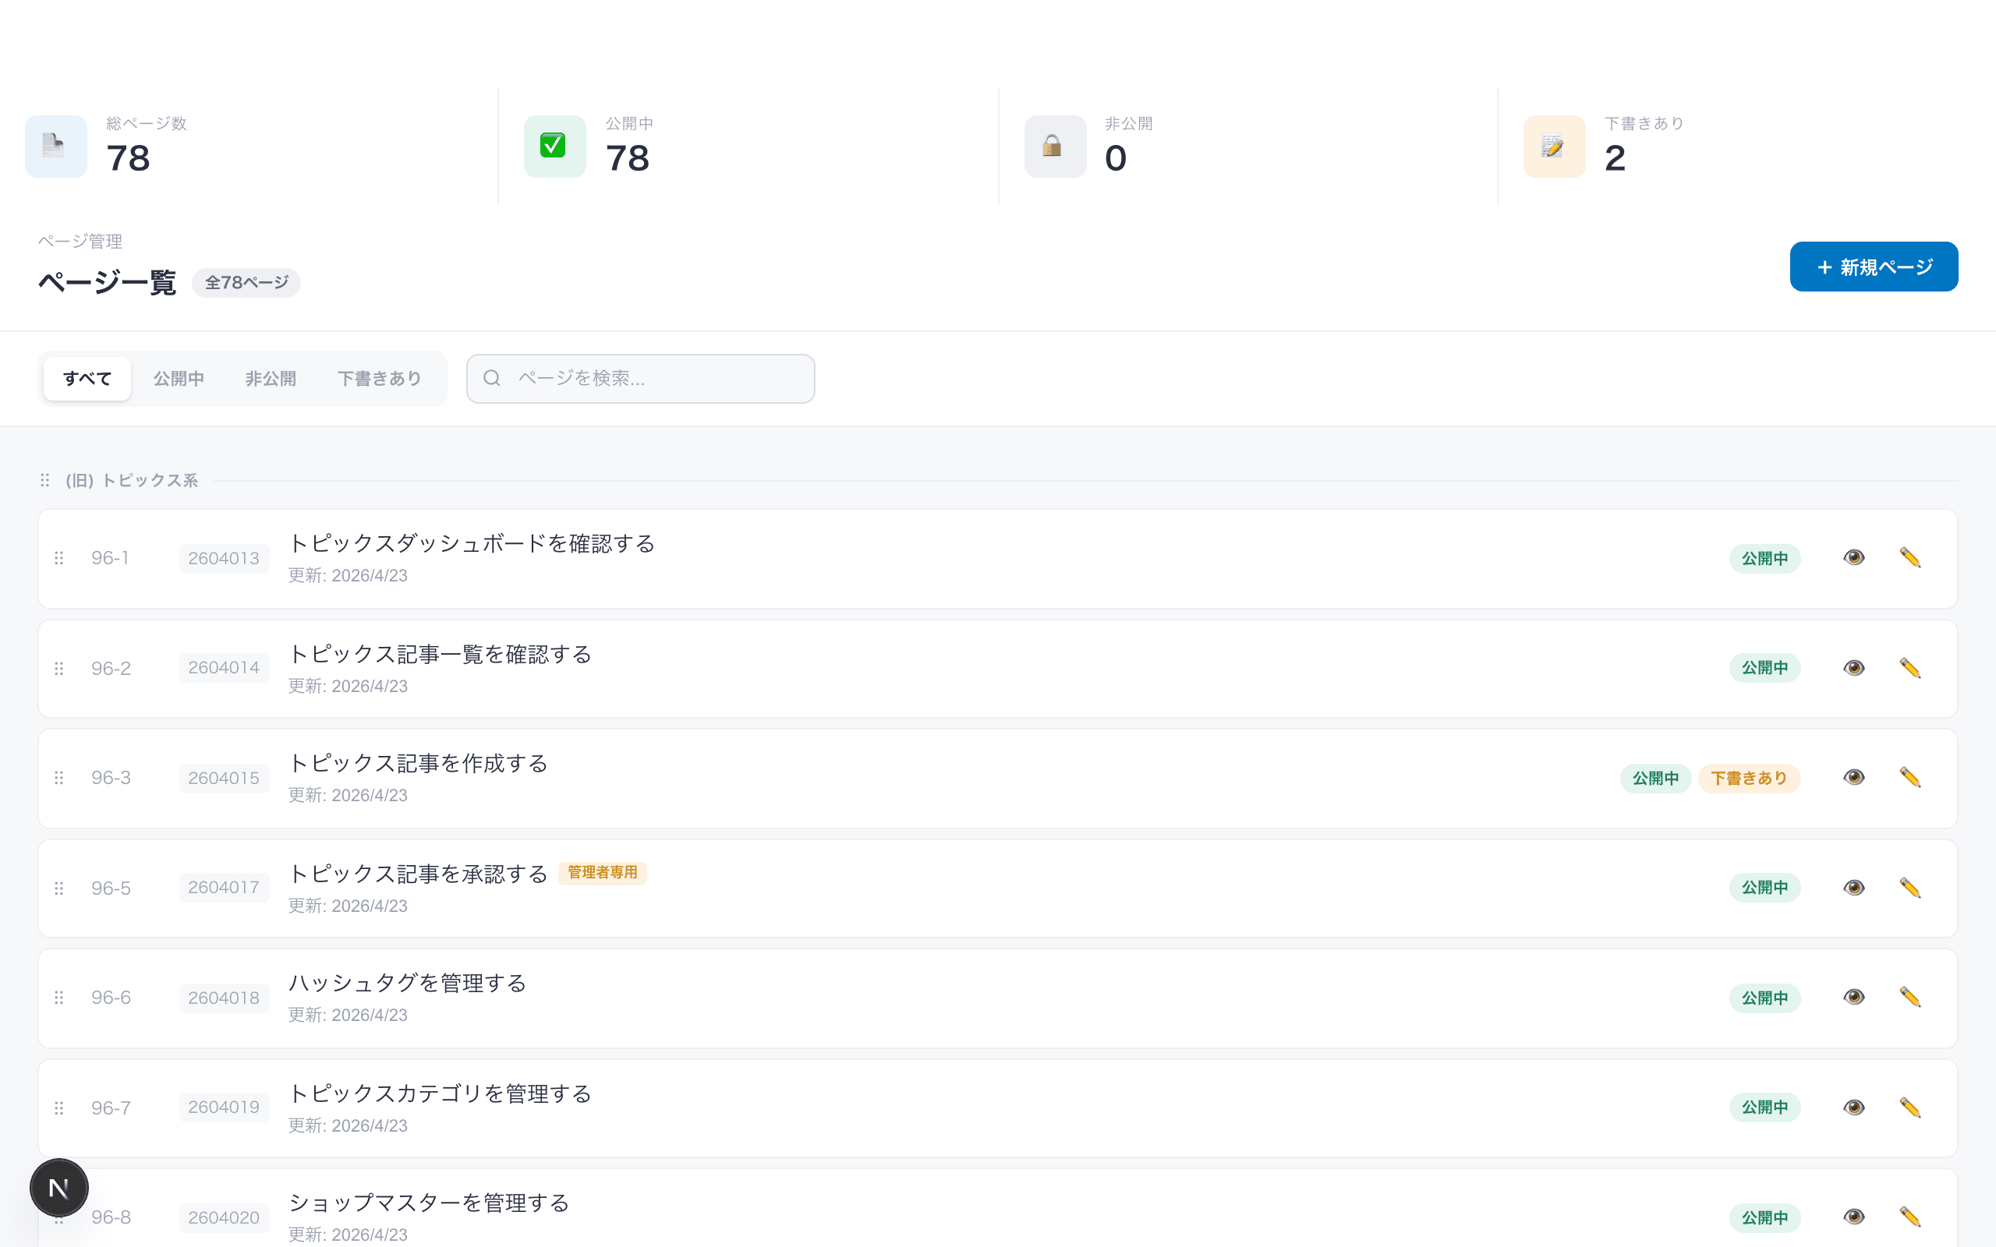Click the ページ管理 breadcrumb label

point(80,242)
